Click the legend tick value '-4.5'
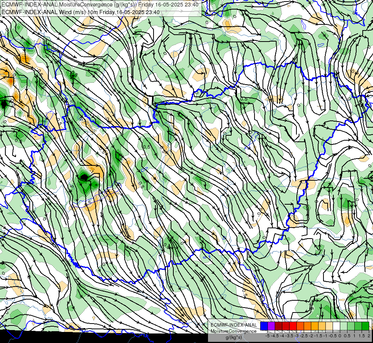The height and width of the screenshot is (343, 373). (275, 336)
